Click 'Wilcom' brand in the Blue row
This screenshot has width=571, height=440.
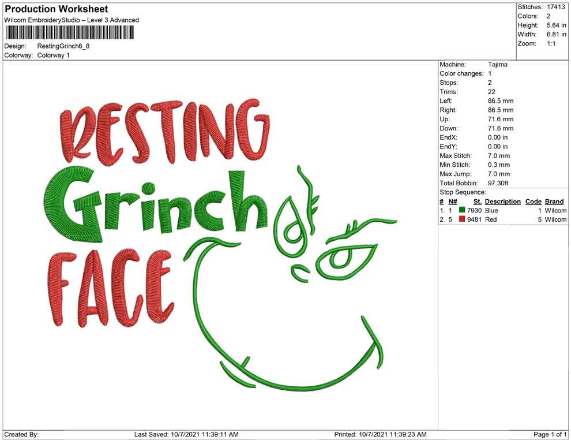point(555,210)
